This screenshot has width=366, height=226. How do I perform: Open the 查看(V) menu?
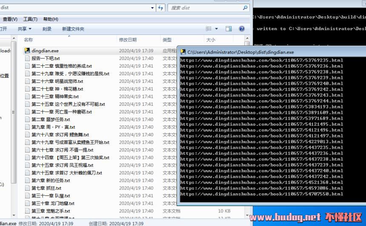(x=10, y=19)
